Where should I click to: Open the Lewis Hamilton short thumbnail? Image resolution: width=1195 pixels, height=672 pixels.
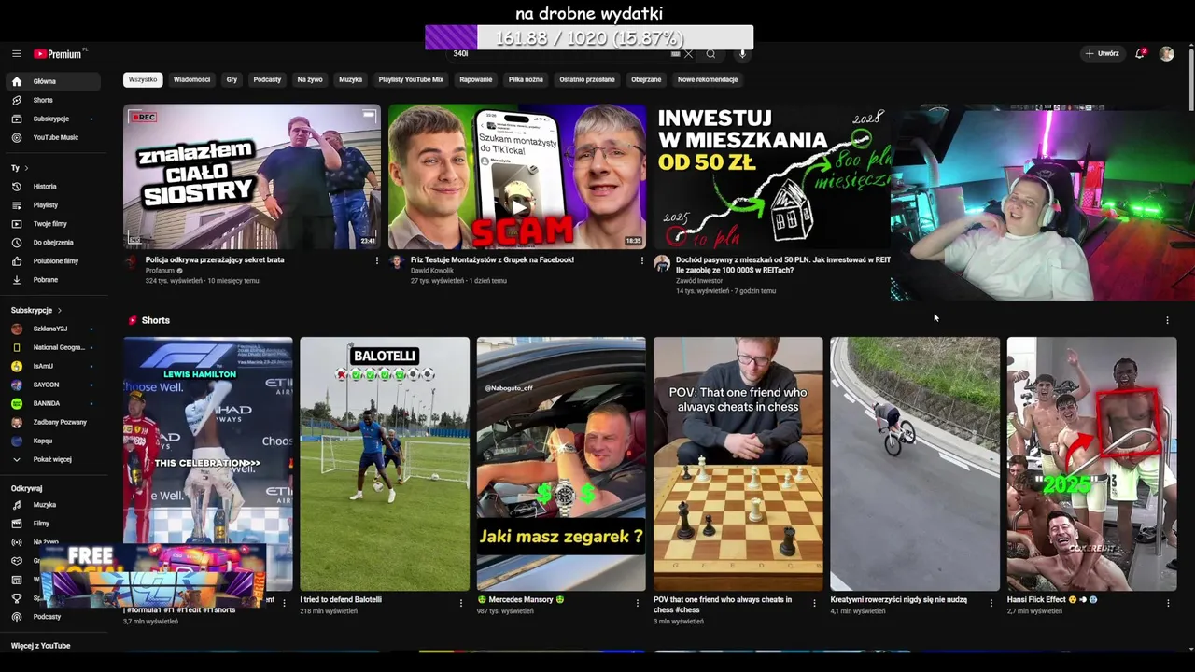click(x=207, y=464)
